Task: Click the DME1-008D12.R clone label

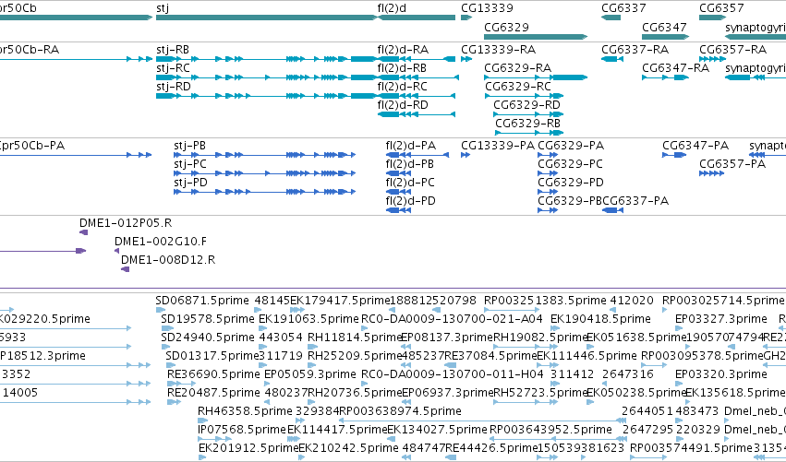Action: (168, 260)
